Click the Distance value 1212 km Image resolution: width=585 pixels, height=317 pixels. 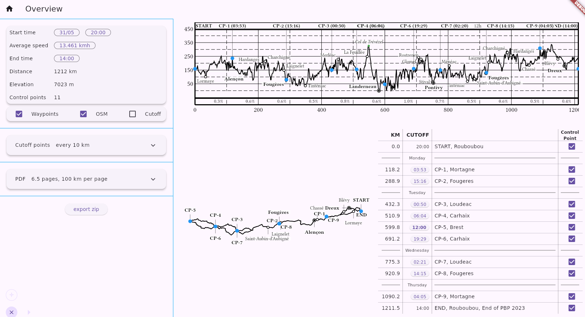[x=65, y=71]
